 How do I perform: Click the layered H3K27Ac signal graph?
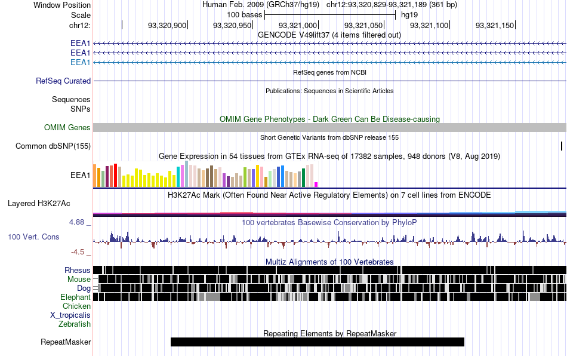coord(329,213)
